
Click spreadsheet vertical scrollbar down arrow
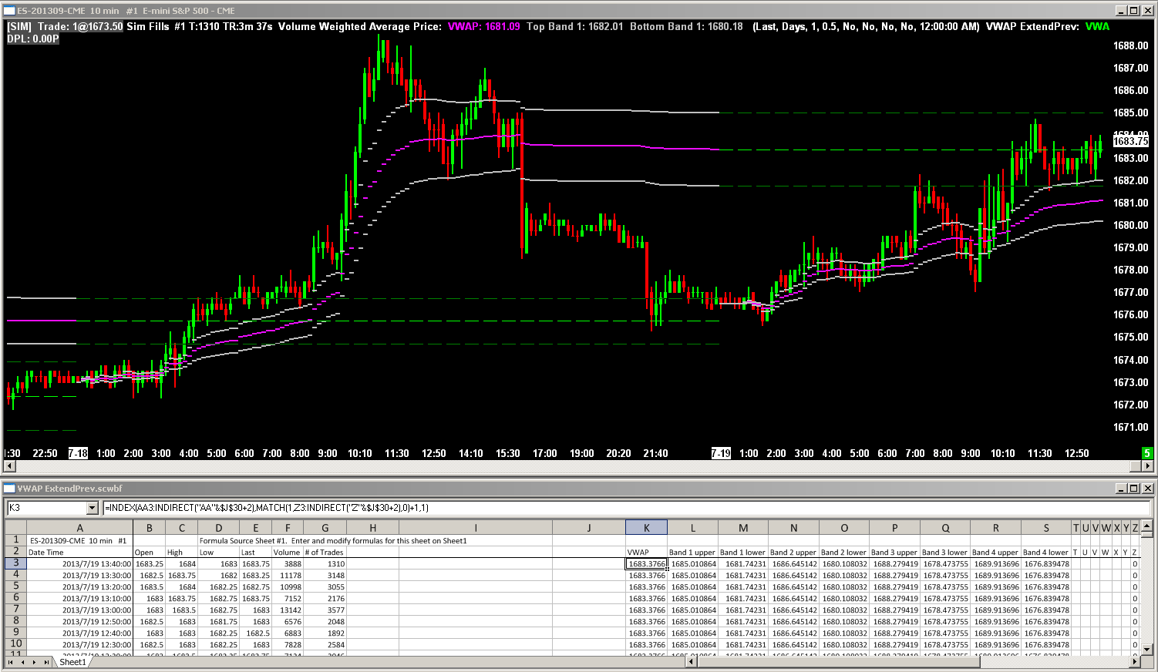pos(1146,650)
